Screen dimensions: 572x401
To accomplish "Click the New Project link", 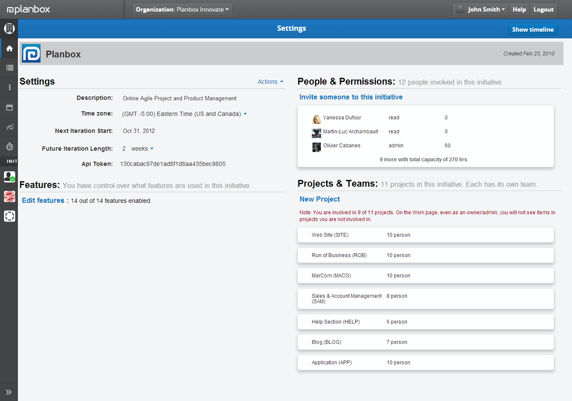I will point(320,199).
